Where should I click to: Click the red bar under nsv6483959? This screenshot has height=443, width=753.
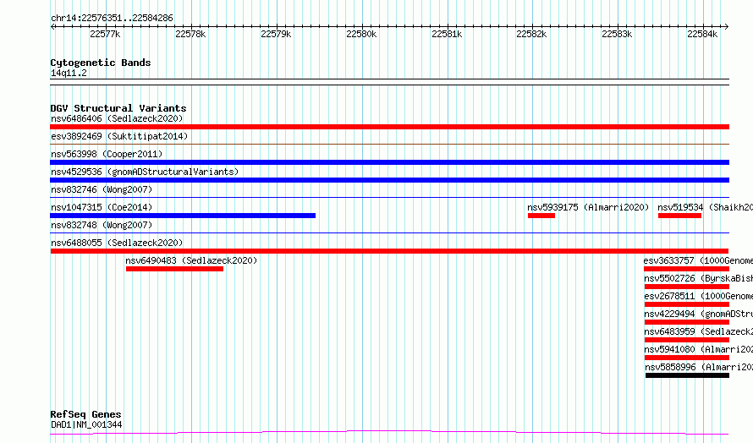(x=687, y=340)
